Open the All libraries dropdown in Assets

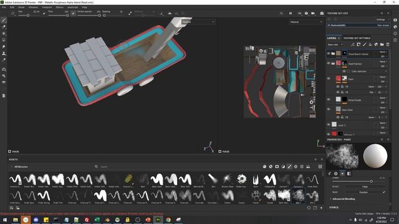point(20,167)
